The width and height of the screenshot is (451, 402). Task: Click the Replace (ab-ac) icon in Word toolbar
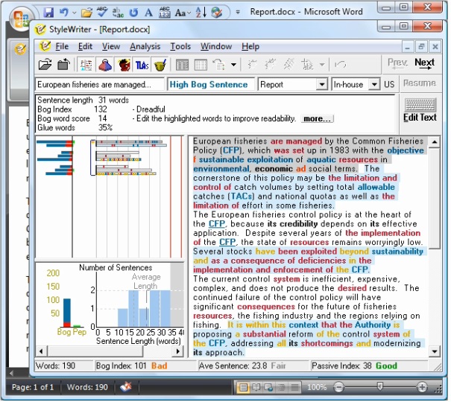(x=118, y=13)
